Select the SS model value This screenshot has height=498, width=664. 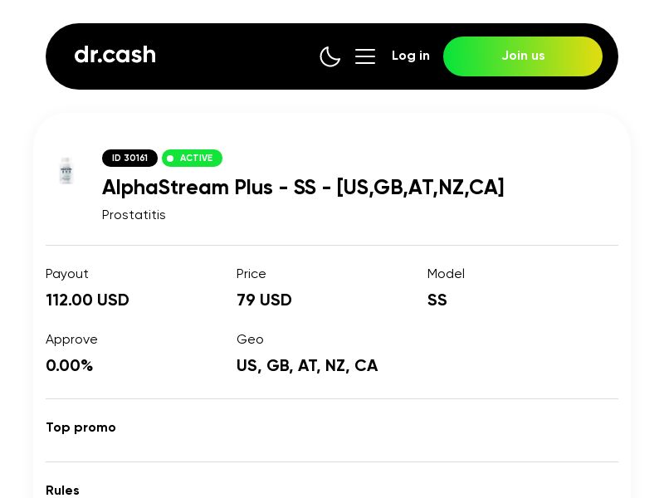[437, 300]
